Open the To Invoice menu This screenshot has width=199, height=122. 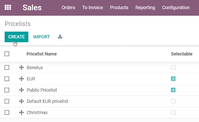pos(93,8)
